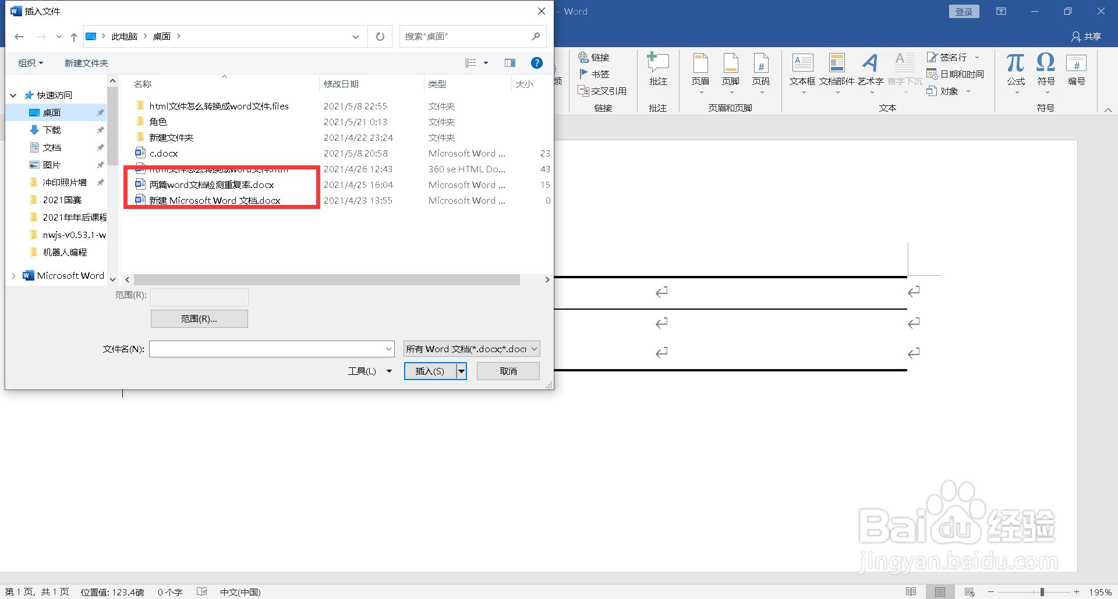Click the Back arrow in Insert File dialog
This screenshot has height=599, width=1118.
(x=19, y=37)
